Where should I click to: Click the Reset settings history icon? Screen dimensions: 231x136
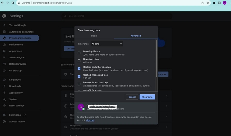4,106
